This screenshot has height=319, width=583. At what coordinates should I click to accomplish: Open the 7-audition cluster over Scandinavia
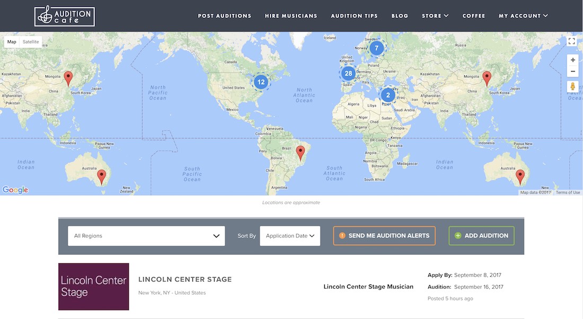tap(377, 48)
